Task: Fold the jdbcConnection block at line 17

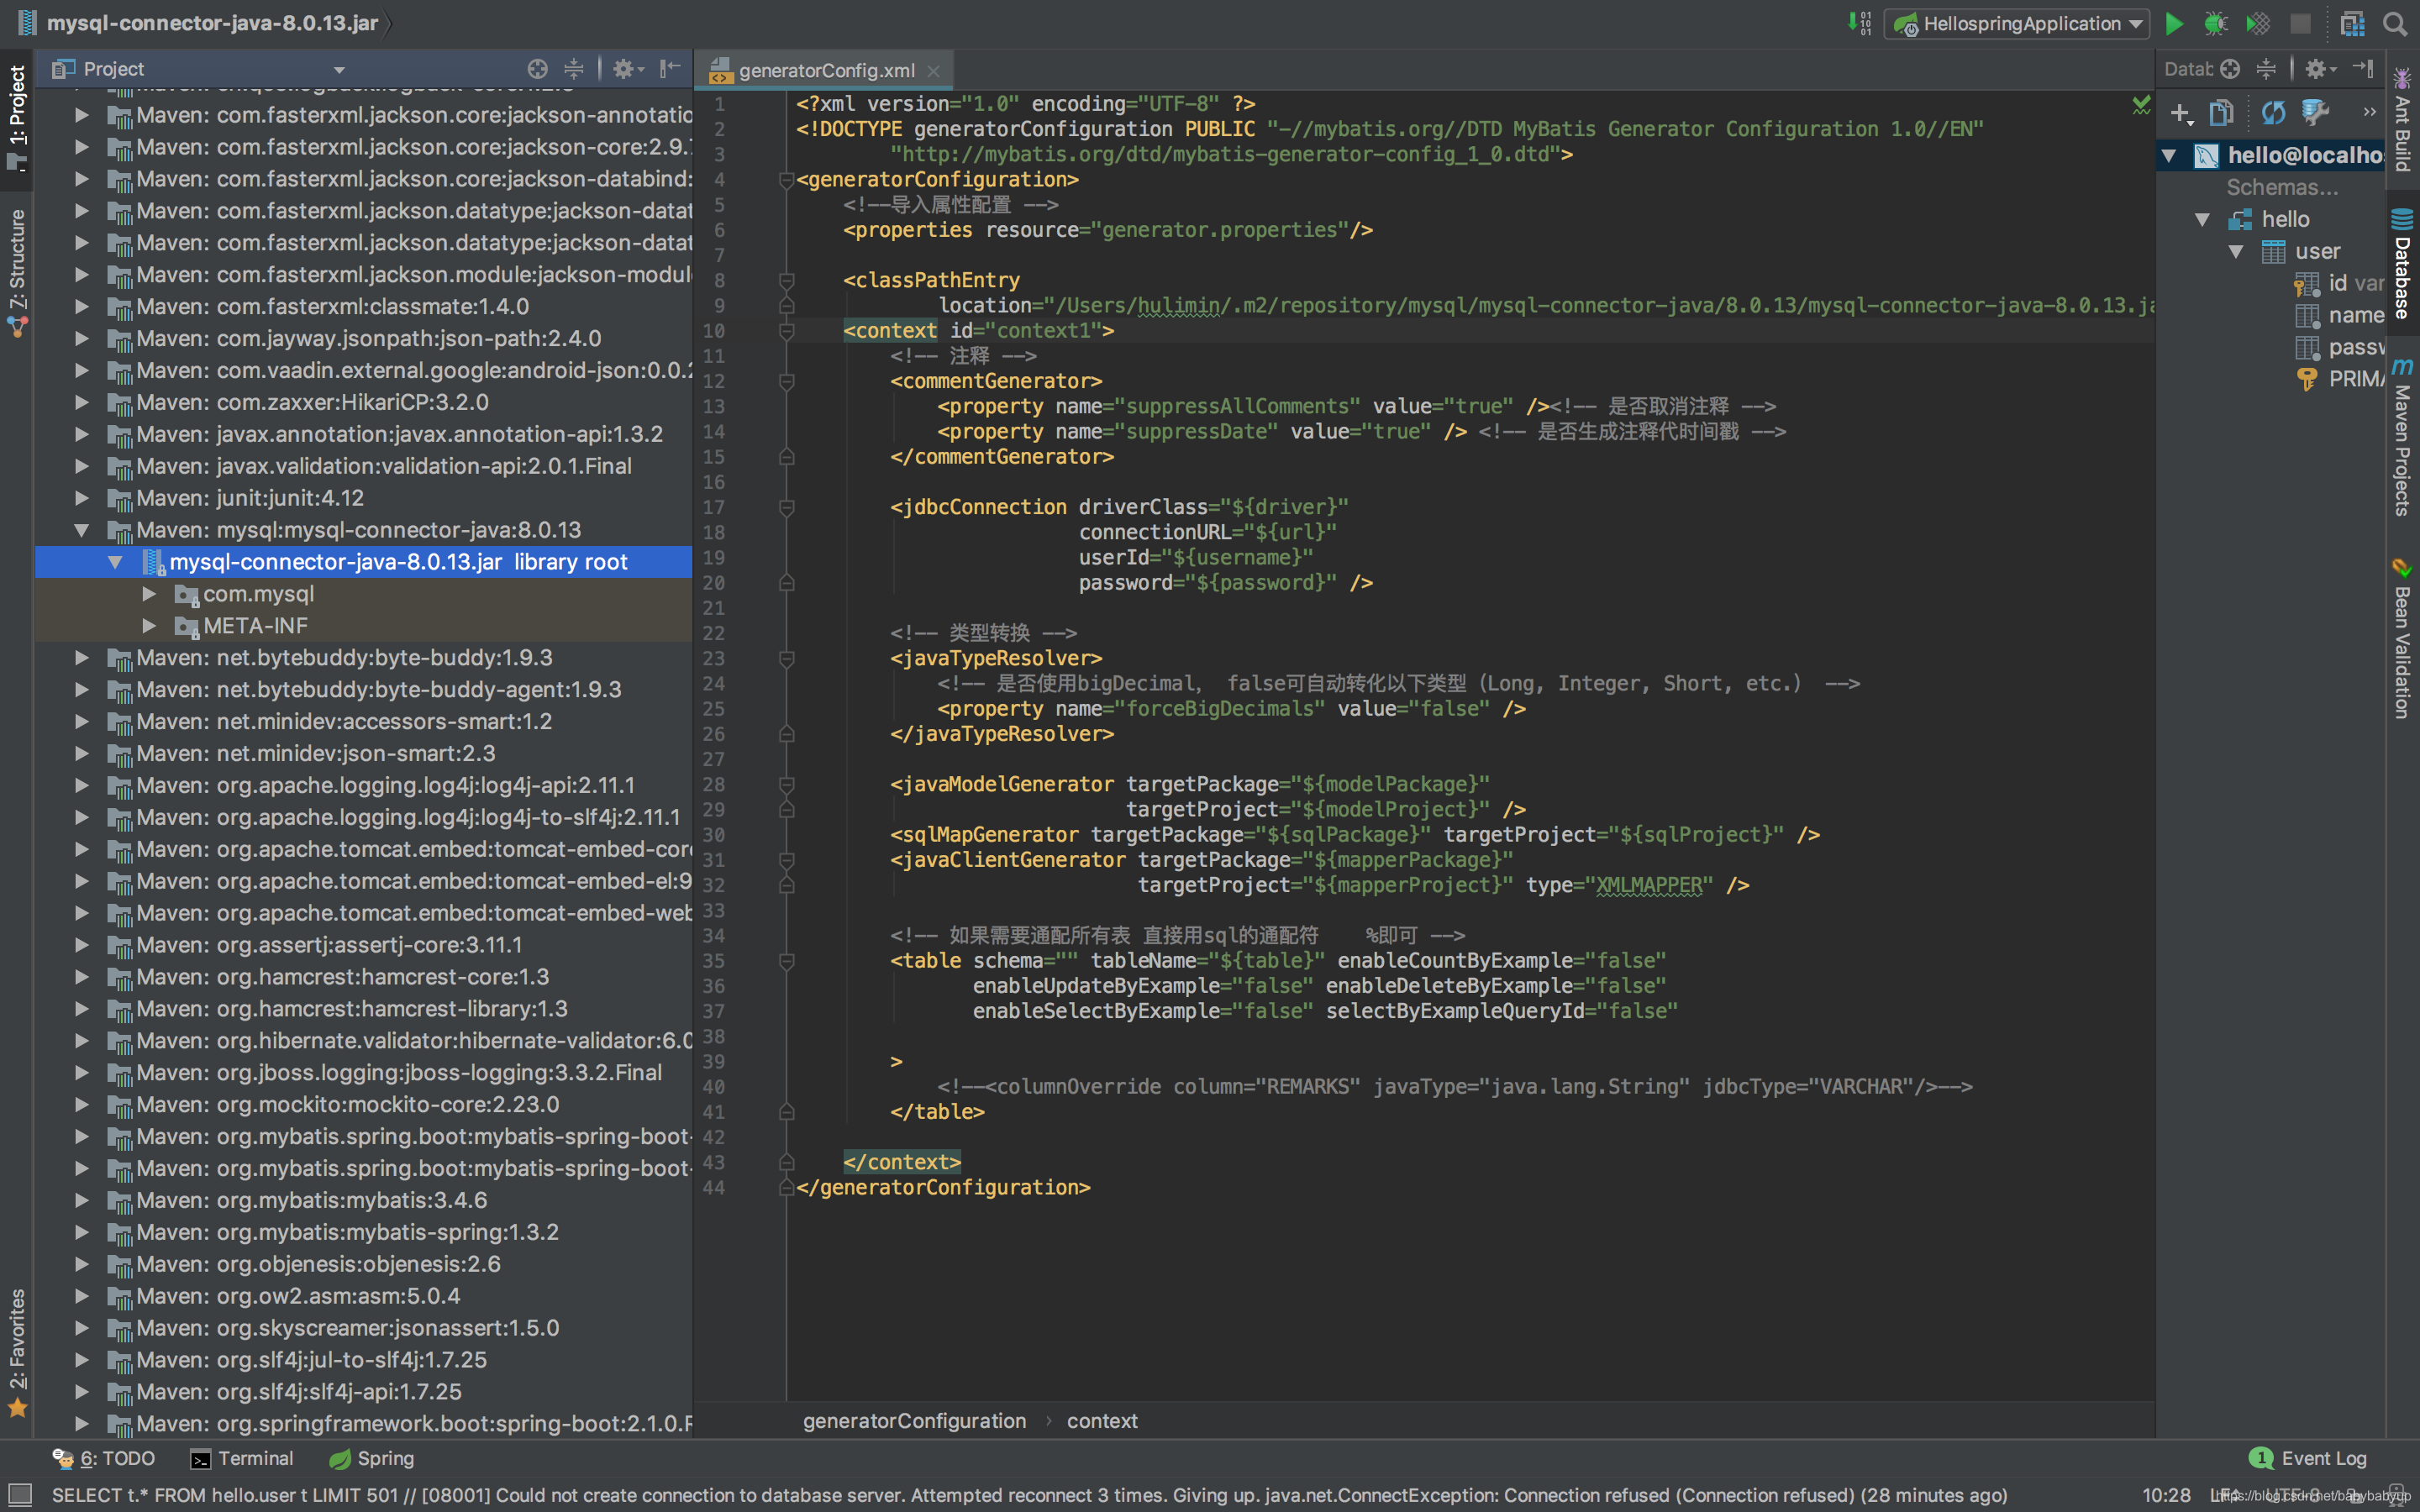Action: click(787, 507)
